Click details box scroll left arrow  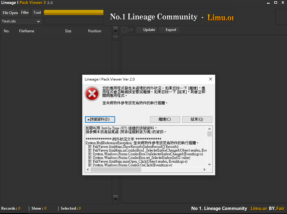tap(88, 170)
